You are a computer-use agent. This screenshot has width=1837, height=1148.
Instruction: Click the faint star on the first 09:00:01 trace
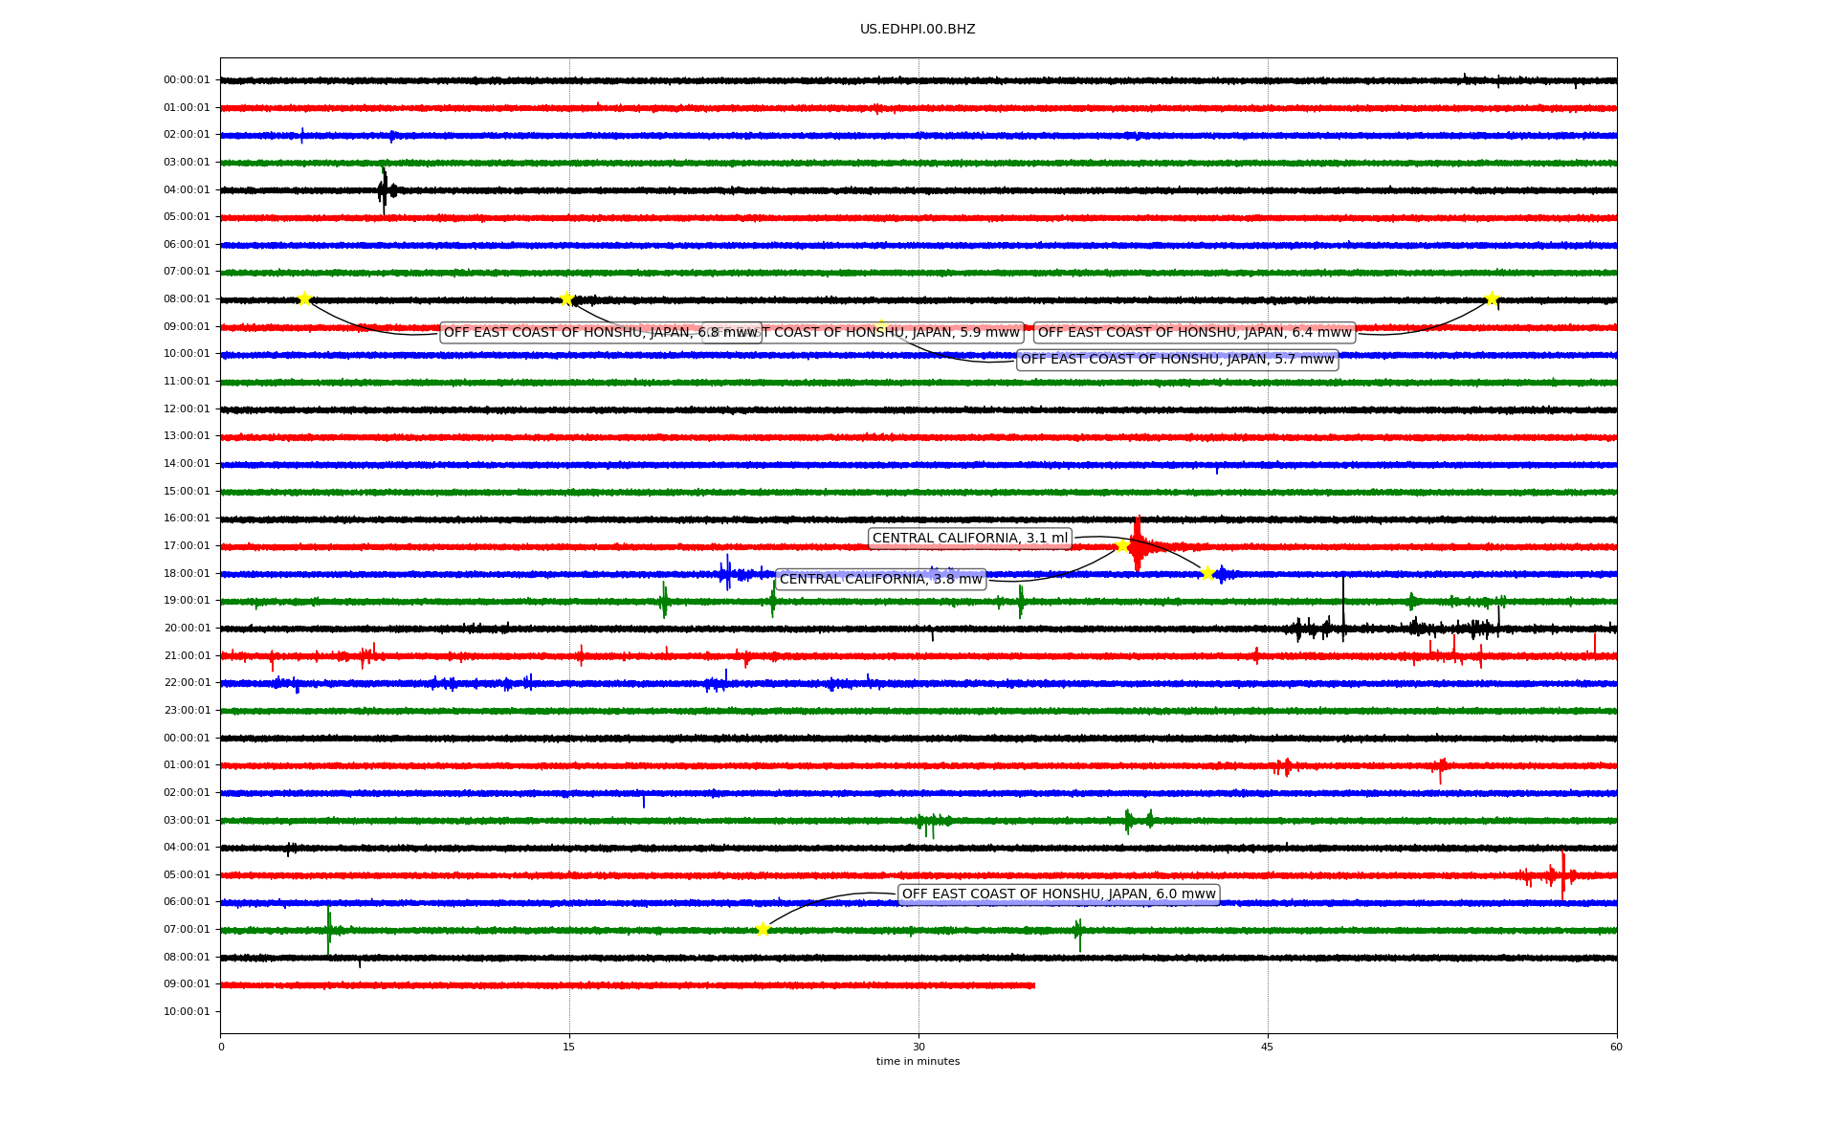(x=881, y=325)
